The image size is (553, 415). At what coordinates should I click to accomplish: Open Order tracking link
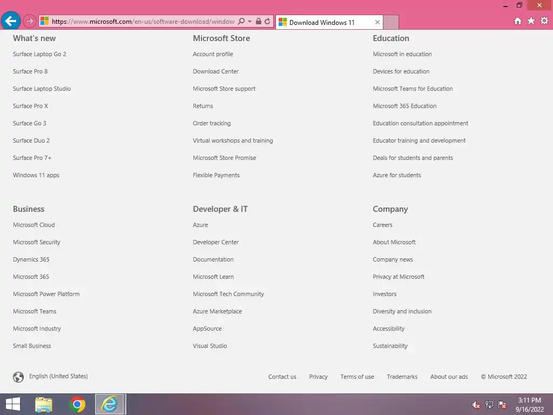pyautogui.click(x=212, y=123)
